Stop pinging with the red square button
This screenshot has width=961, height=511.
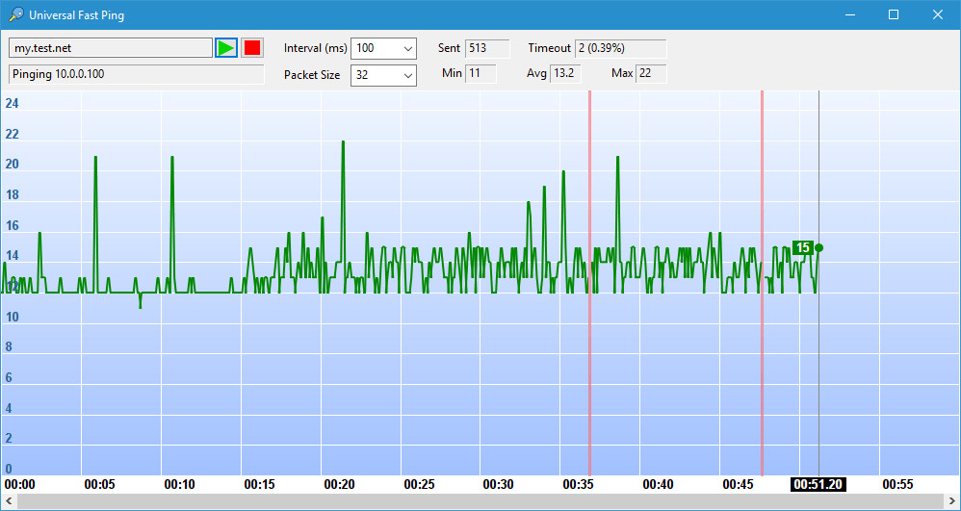coord(252,48)
